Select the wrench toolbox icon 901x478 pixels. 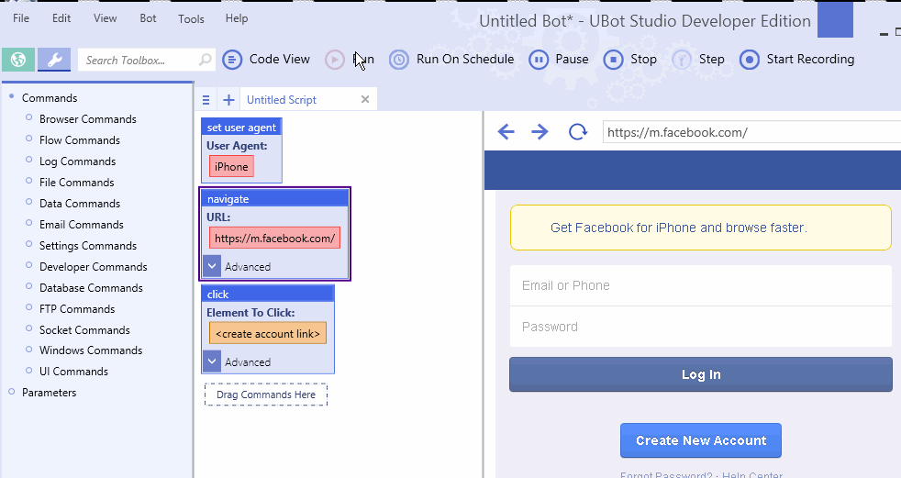pos(54,59)
